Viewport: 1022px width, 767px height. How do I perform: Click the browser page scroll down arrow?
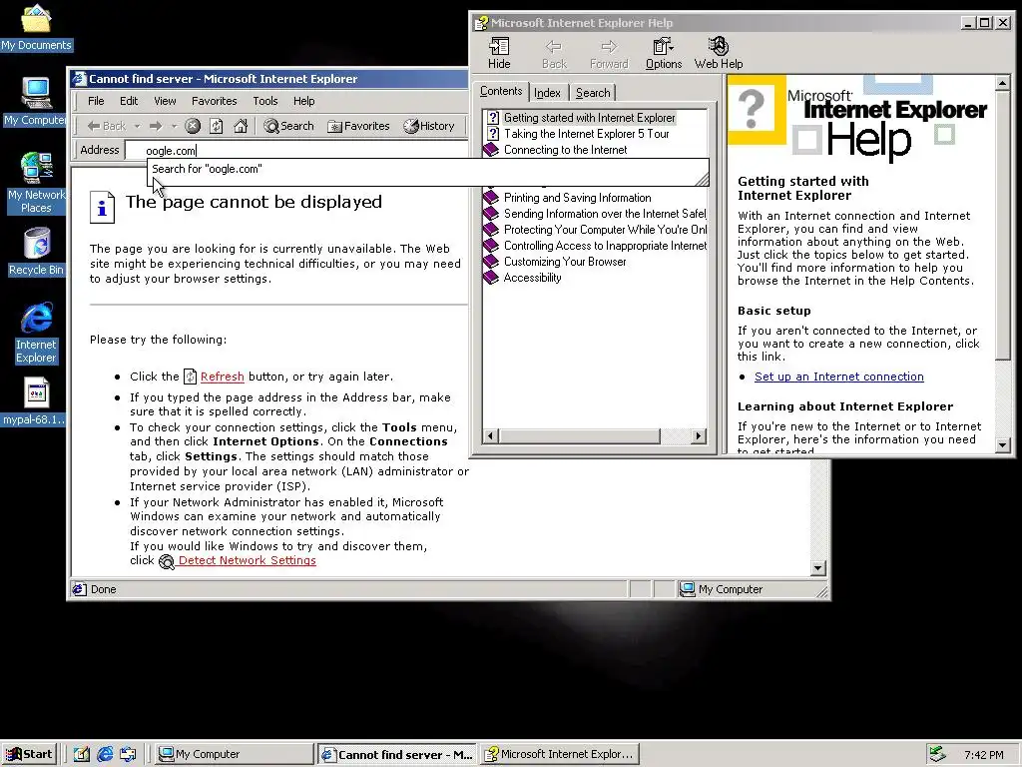pyautogui.click(x=818, y=568)
